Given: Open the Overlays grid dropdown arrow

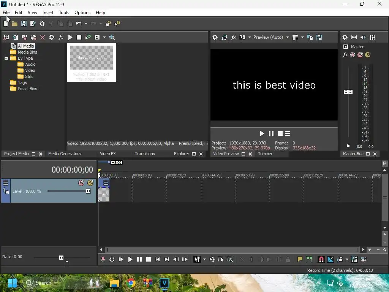Looking at the screenshot, I should tap(302, 37).
